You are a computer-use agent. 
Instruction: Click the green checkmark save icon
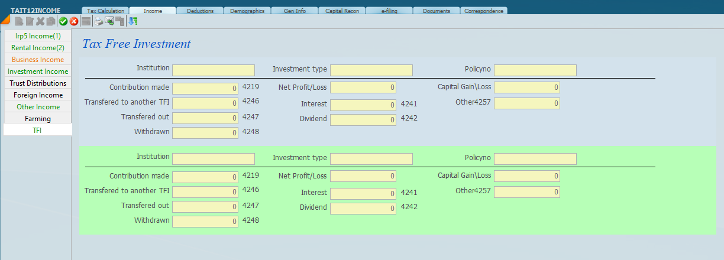[x=63, y=21]
